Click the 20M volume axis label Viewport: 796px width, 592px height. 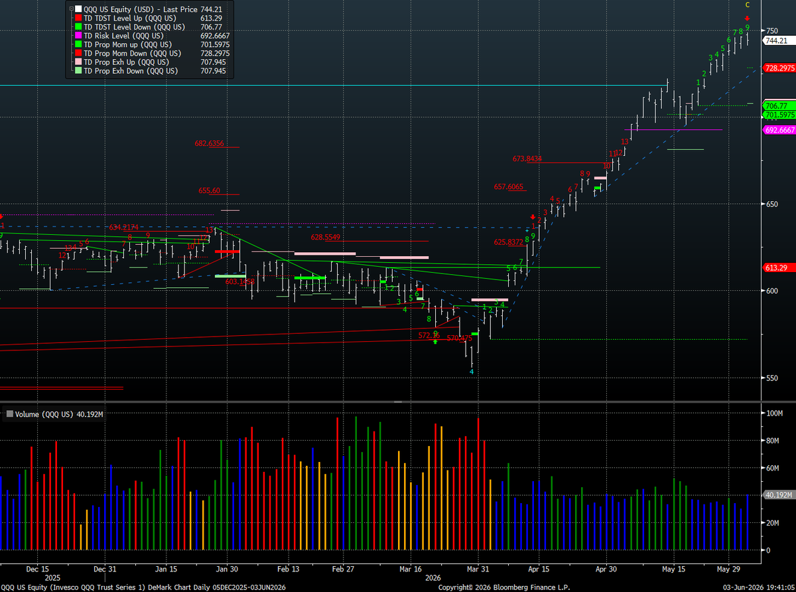coord(773,523)
